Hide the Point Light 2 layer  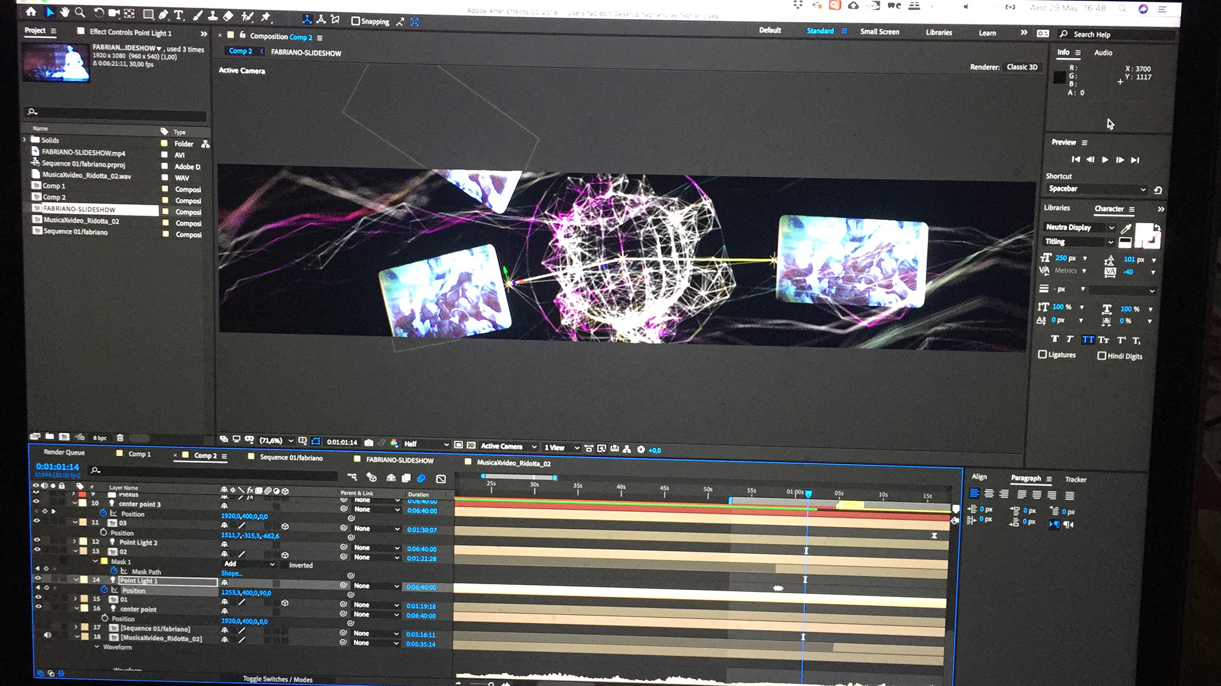[x=37, y=540]
